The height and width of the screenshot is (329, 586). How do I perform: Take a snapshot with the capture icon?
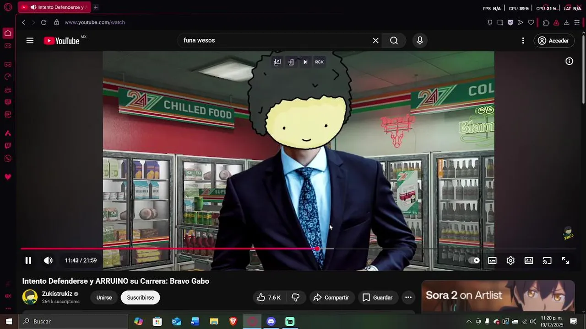500,22
